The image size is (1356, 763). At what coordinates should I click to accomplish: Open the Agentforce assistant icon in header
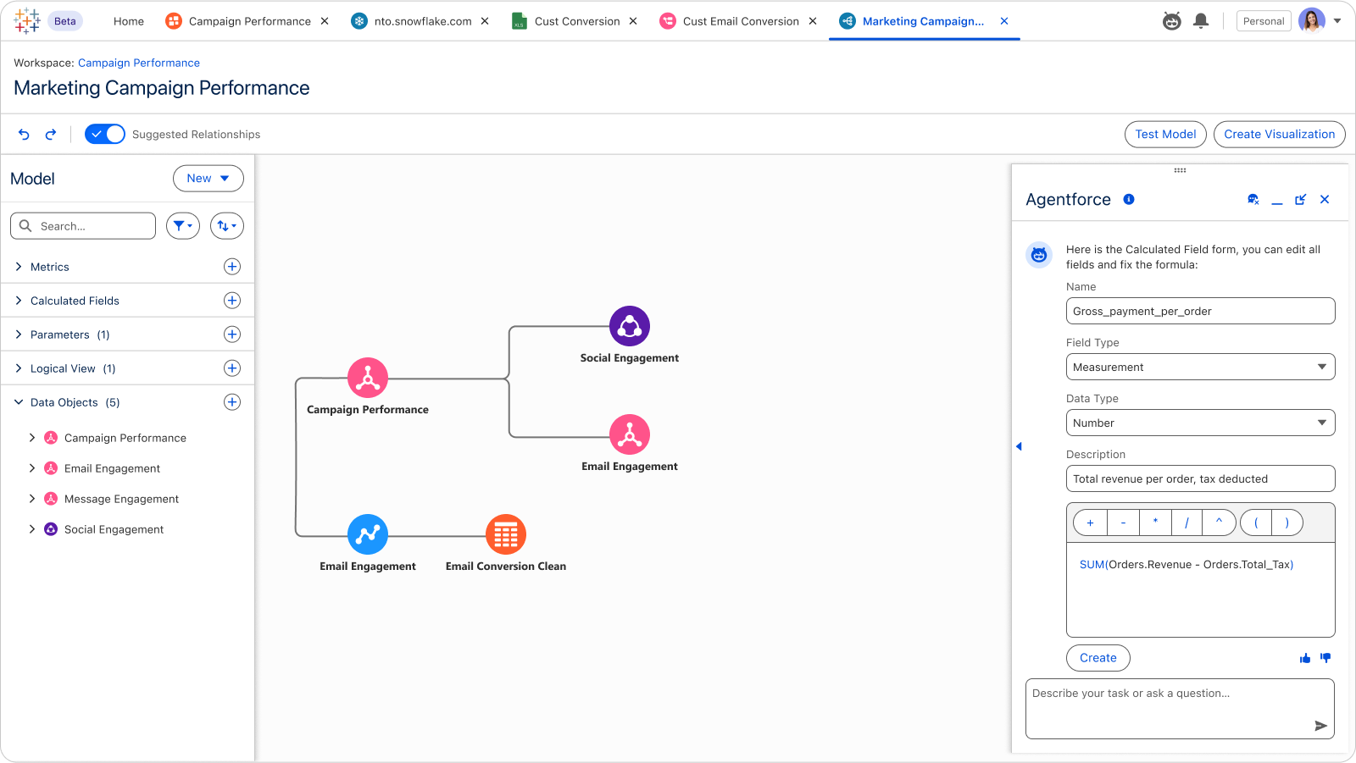pos(1172,21)
